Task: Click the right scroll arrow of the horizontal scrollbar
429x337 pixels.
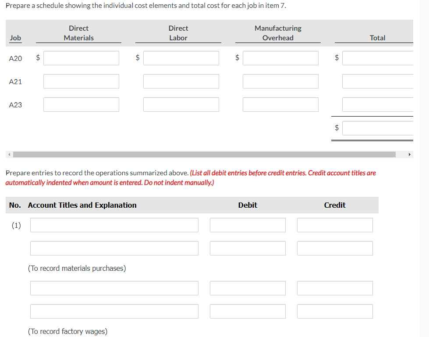Action: point(409,154)
